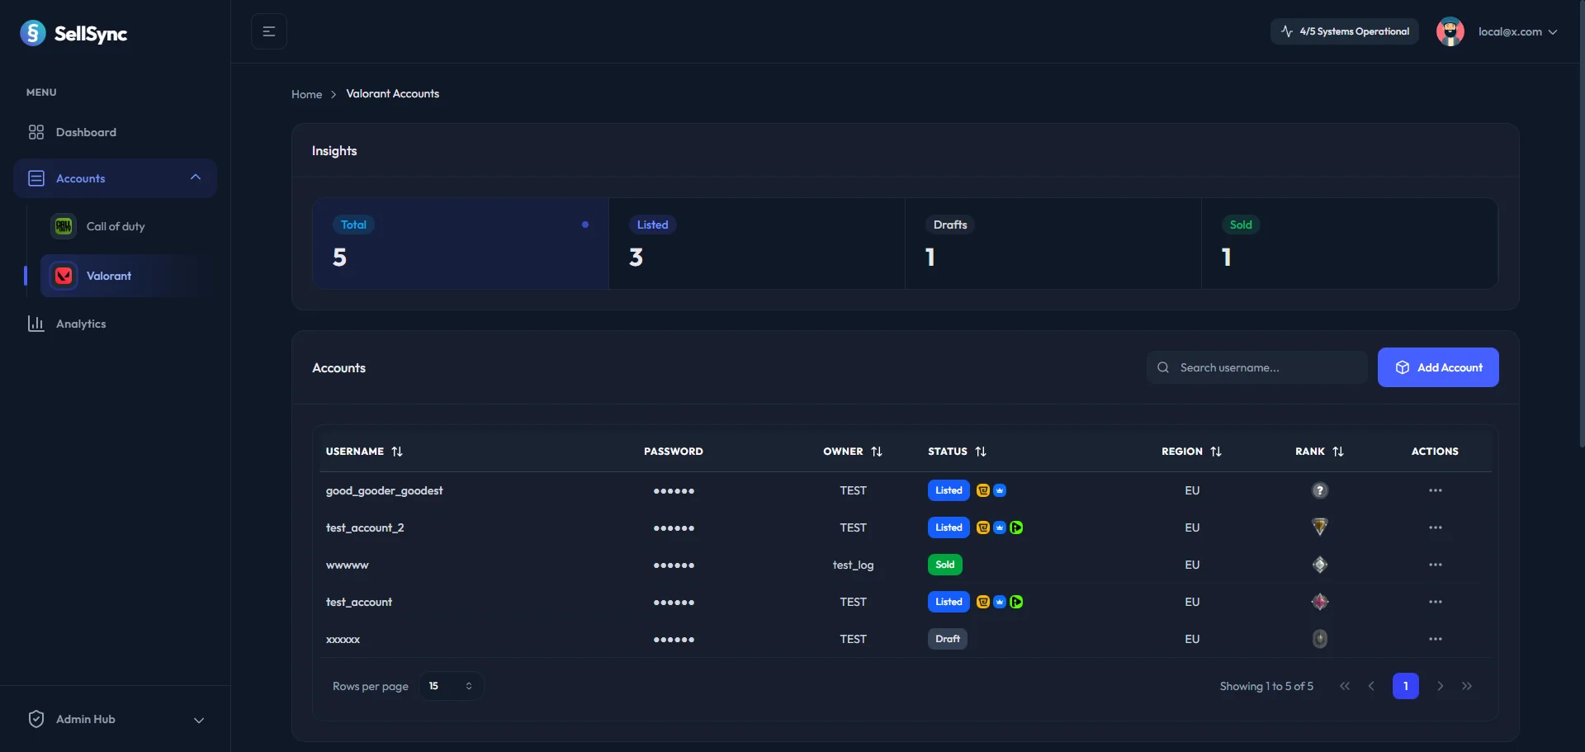Viewport: 1585px width, 752px height.
Task: Open the Call of duty accounts icon
Action: coord(64,226)
